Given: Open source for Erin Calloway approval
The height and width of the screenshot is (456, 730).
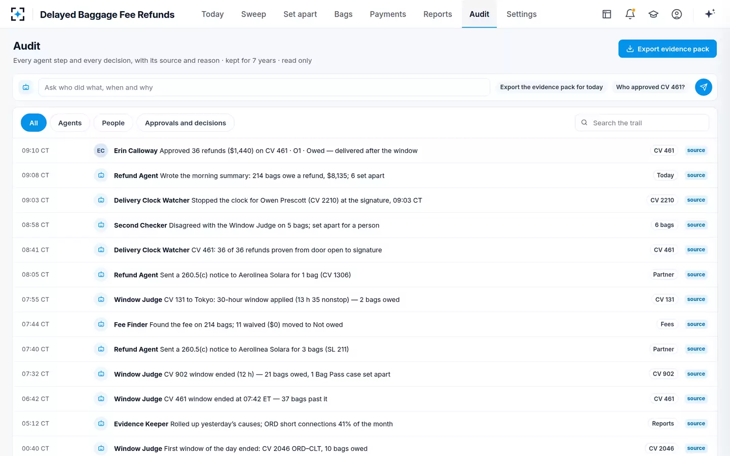Looking at the screenshot, I should (x=696, y=150).
